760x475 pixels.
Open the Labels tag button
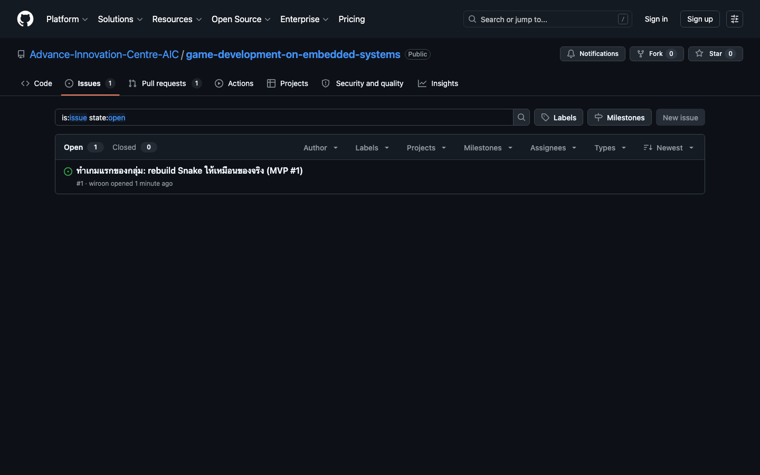558,117
